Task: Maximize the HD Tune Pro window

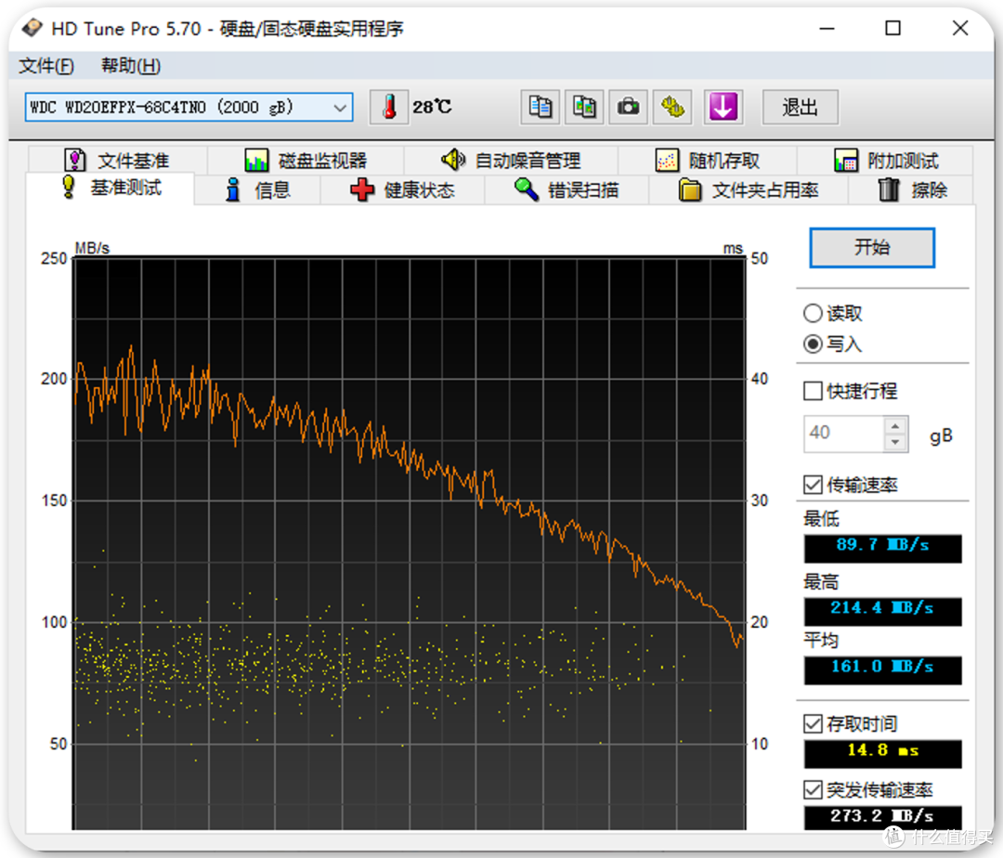Action: (x=893, y=28)
